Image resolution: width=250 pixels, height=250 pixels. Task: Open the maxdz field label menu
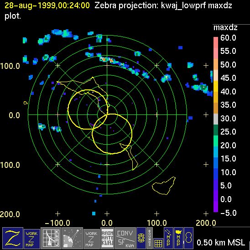tap(225, 27)
